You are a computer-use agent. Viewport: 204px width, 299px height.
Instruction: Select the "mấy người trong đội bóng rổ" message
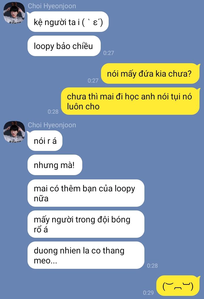(86, 224)
